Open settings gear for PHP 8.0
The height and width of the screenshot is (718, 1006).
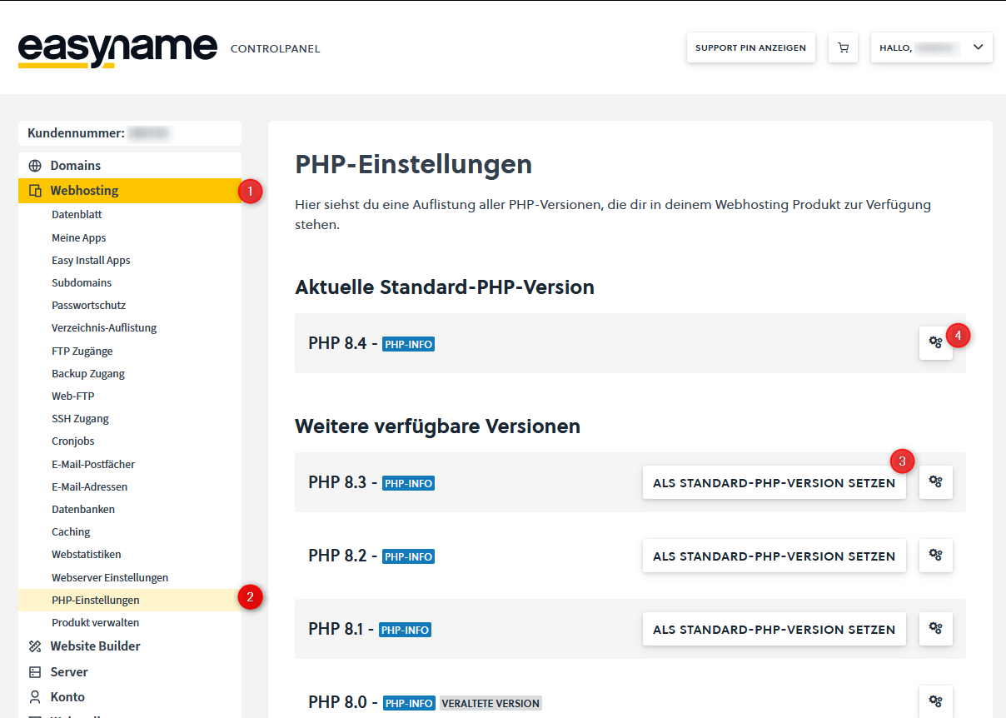pyautogui.click(x=935, y=701)
